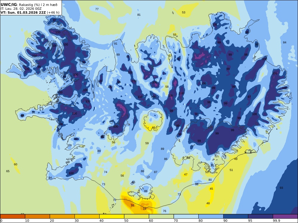Select the legend tick label '50'
This screenshot has width=298, height=223.
126,221
